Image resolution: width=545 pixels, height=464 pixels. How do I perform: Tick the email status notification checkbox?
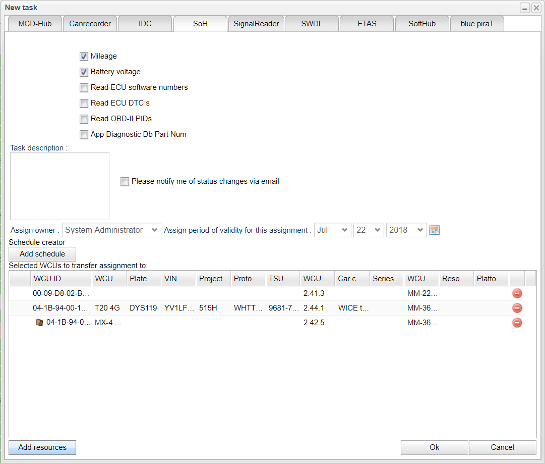pos(125,182)
